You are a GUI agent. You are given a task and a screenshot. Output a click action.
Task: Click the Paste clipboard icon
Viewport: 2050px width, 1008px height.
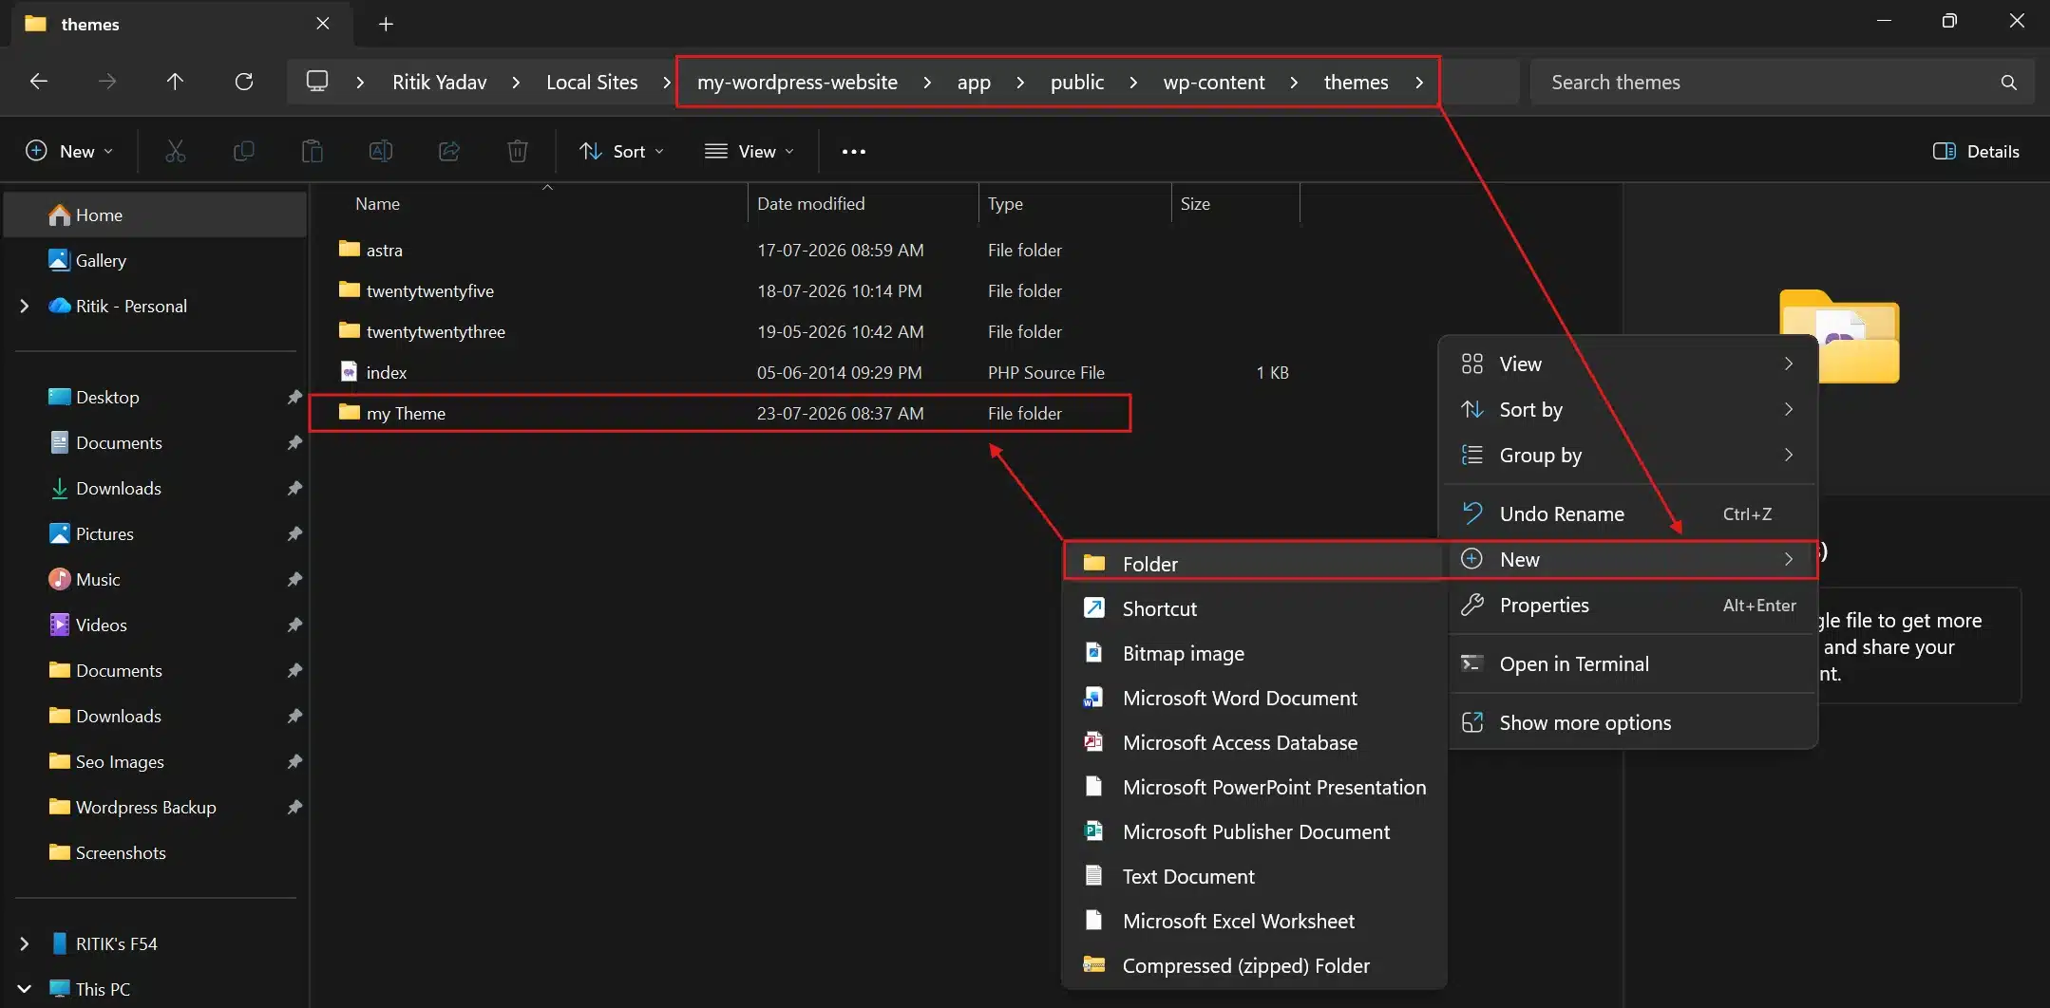313,151
